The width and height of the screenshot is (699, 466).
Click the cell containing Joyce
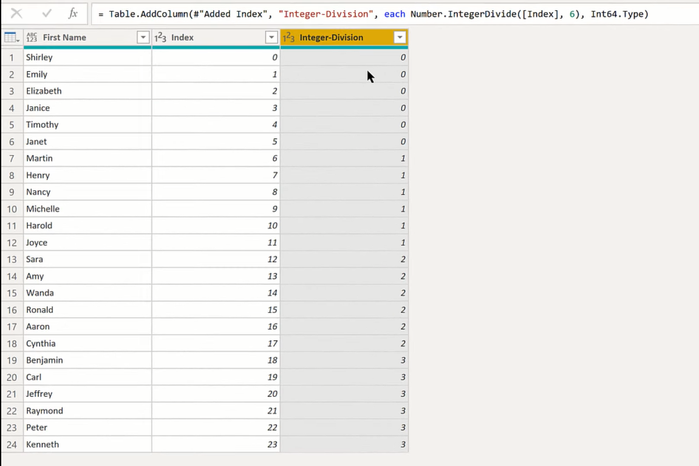click(x=88, y=243)
